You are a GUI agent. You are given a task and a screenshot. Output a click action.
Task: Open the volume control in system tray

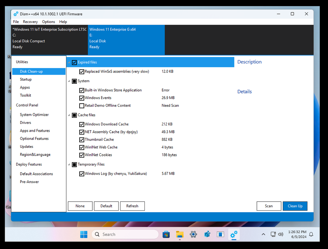click(281, 234)
